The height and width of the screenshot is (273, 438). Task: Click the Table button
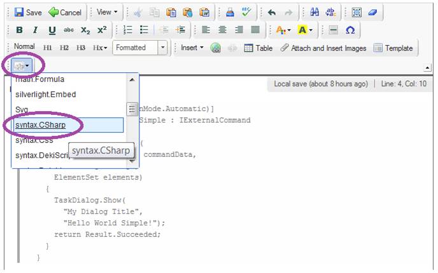(258, 48)
